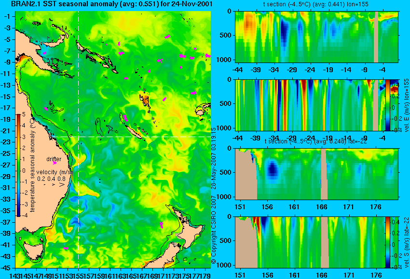
Task: Click the rotated 'vel. S (m/s) lat=-22' label
Action: coord(407,242)
